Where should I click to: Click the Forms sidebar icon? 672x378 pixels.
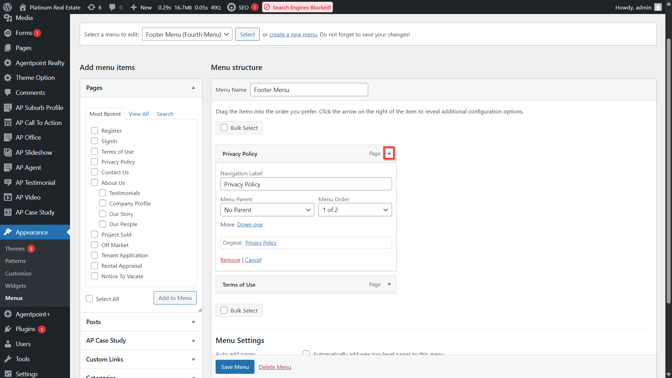[8, 33]
